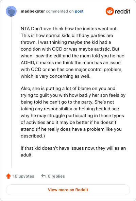Click the "10 upvotes" label
This screenshot has height=201, width=136.
pyautogui.click(x=23, y=176)
